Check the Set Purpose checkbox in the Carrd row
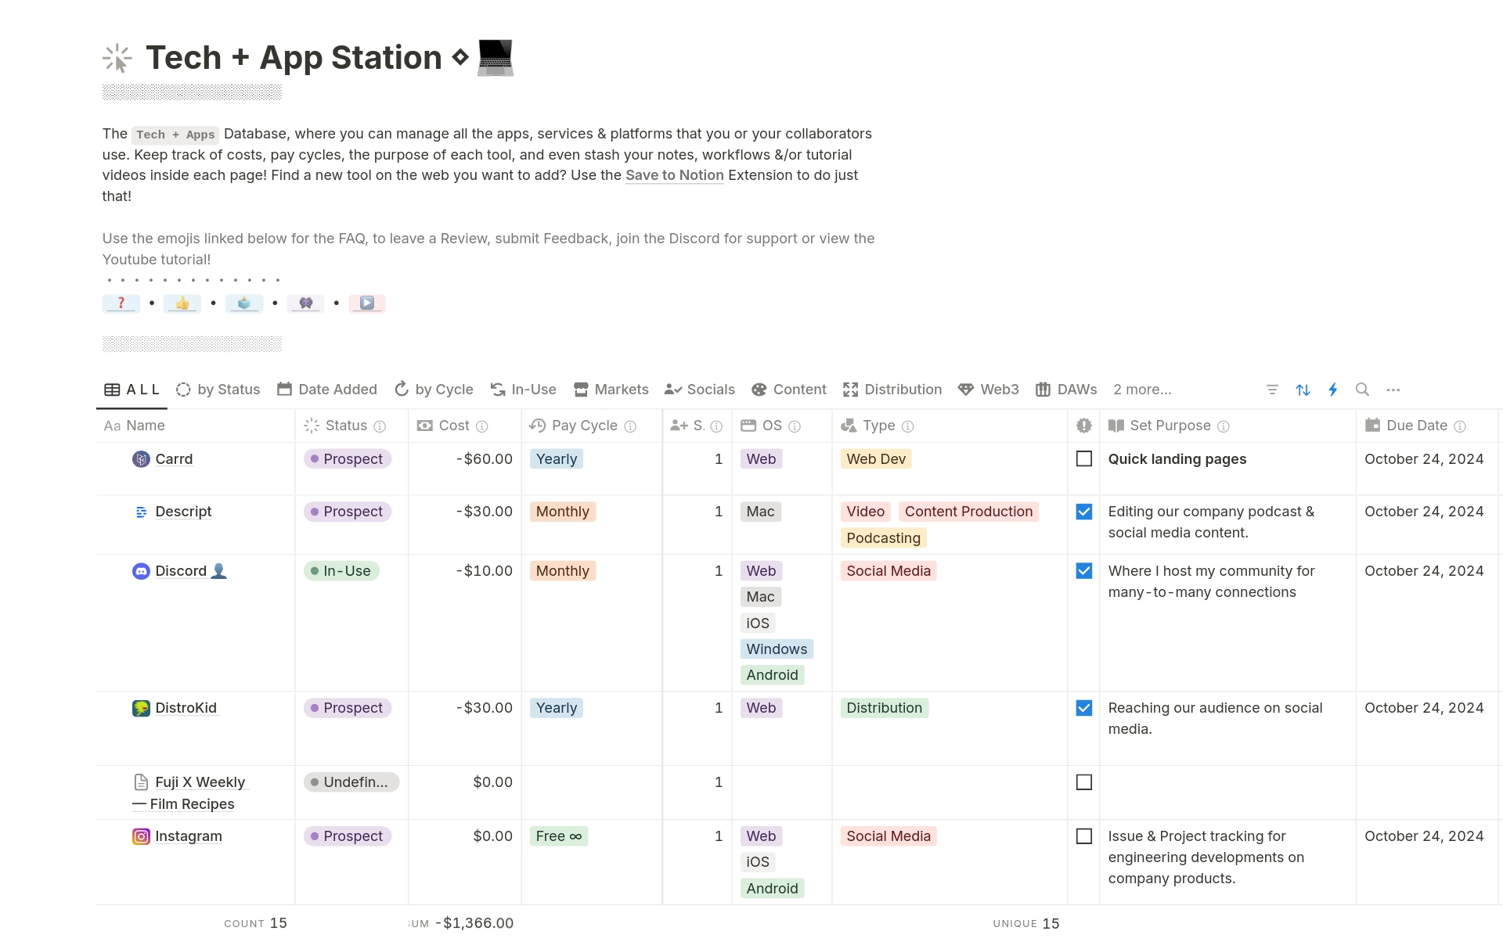This screenshot has height=938, width=1503. pos(1084,459)
